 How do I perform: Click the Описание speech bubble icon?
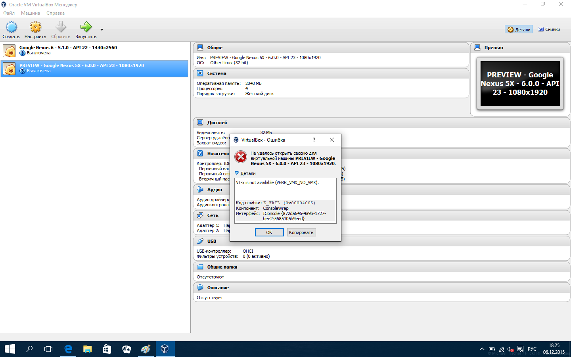tap(200, 288)
